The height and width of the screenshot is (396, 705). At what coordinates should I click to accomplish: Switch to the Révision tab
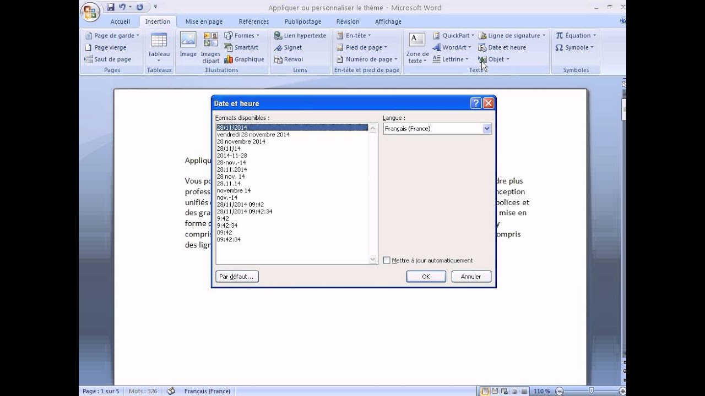348,21
